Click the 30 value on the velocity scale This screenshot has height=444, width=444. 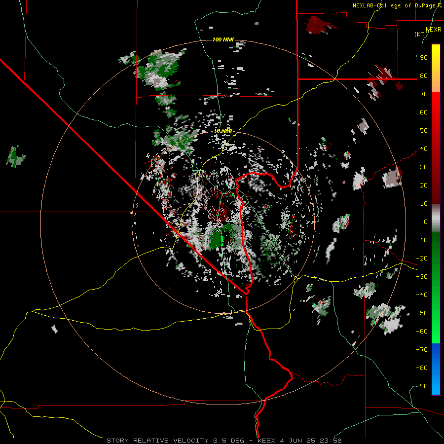coord(424,167)
